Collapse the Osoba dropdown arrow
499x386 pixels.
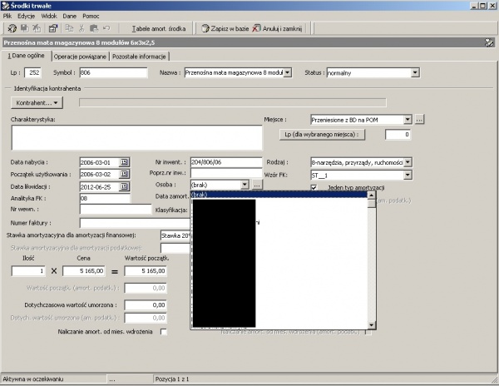click(245, 185)
